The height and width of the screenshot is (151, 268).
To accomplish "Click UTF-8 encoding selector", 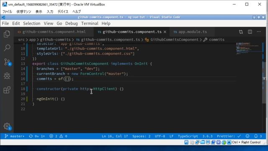I will [x=160, y=136].
